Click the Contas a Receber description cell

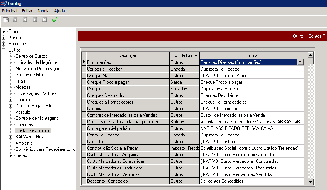(128, 135)
